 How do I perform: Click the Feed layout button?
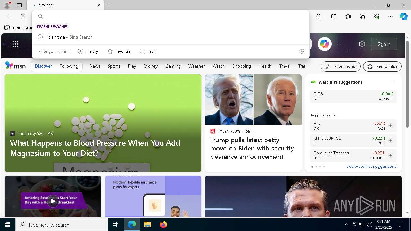click(341, 66)
